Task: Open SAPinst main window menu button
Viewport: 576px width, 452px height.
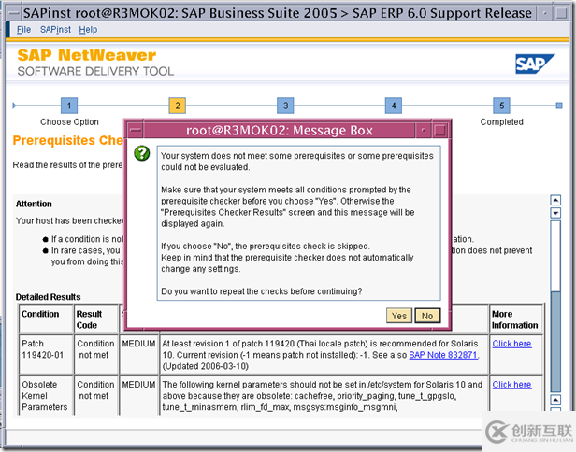Action: (x=14, y=13)
